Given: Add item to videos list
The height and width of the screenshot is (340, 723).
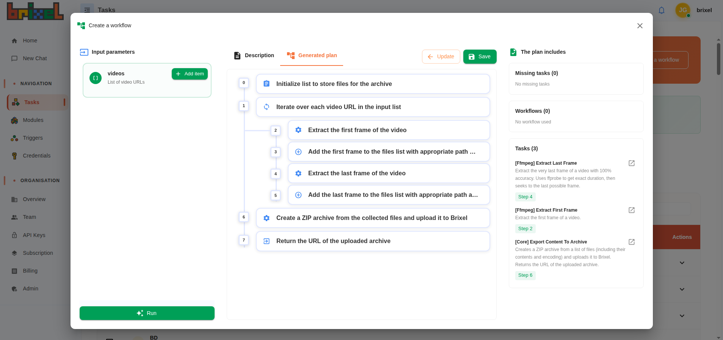Looking at the screenshot, I should pos(190,74).
